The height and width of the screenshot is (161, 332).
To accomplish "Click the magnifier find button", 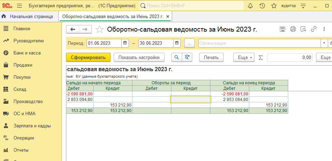I will point(177,57).
